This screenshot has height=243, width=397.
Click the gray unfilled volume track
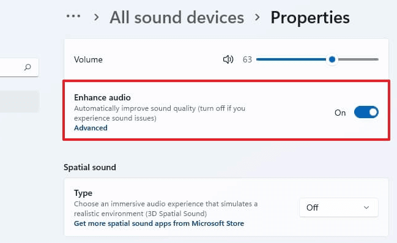click(x=358, y=59)
